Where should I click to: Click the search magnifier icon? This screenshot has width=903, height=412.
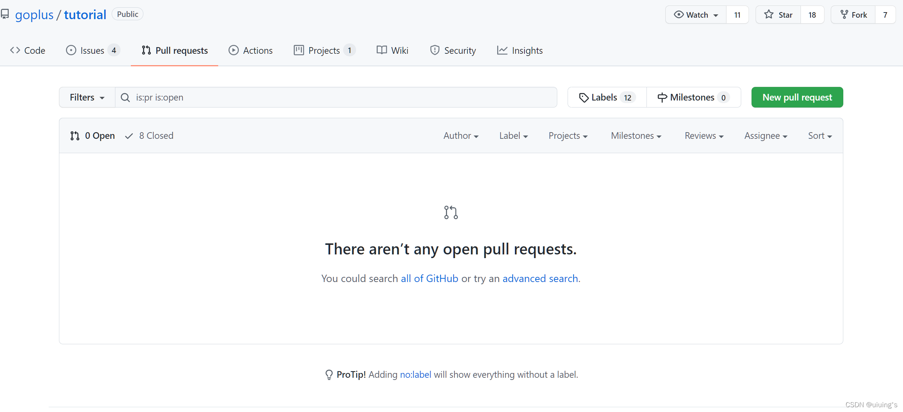click(125, 98)
